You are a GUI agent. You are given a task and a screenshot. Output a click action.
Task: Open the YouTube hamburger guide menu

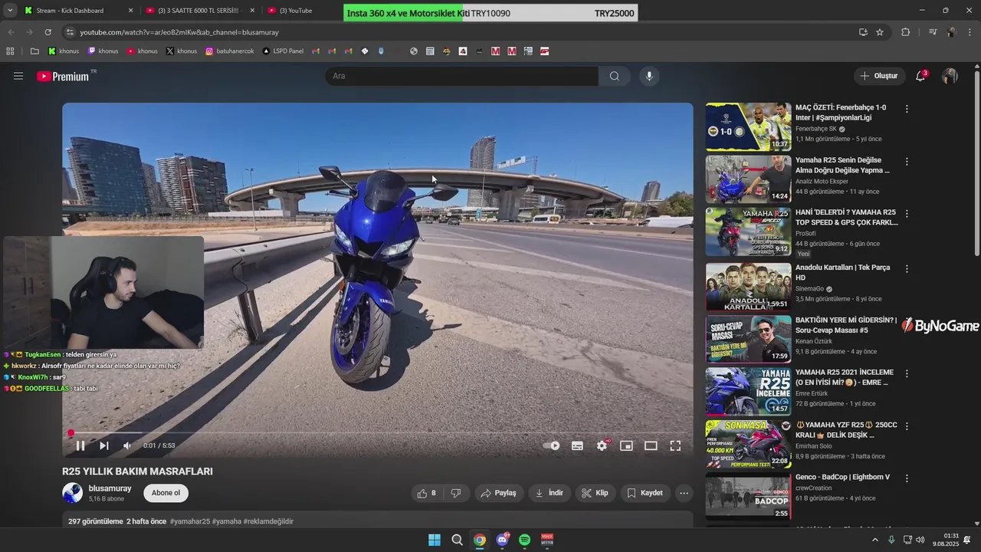pos(18,76)
